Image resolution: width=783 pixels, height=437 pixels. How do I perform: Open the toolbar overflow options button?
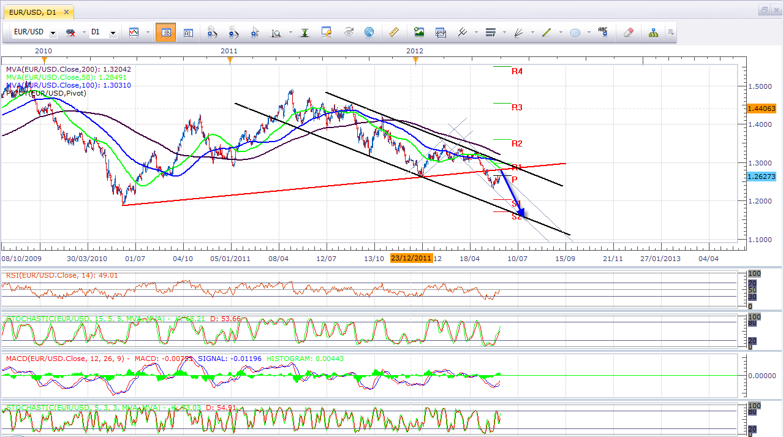click(x=671, y=32)
